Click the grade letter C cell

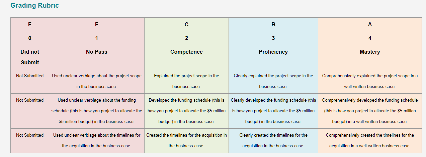[186, 25]
